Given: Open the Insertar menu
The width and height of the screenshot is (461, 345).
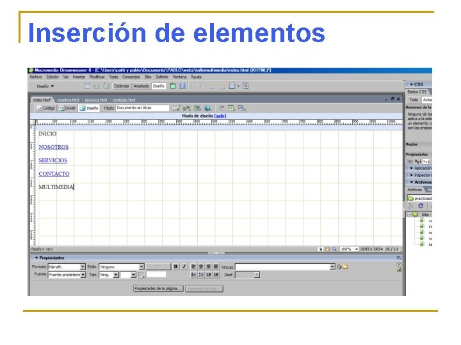Looking at the screenshot, I should pyautogui.click(x=79, y=77).
